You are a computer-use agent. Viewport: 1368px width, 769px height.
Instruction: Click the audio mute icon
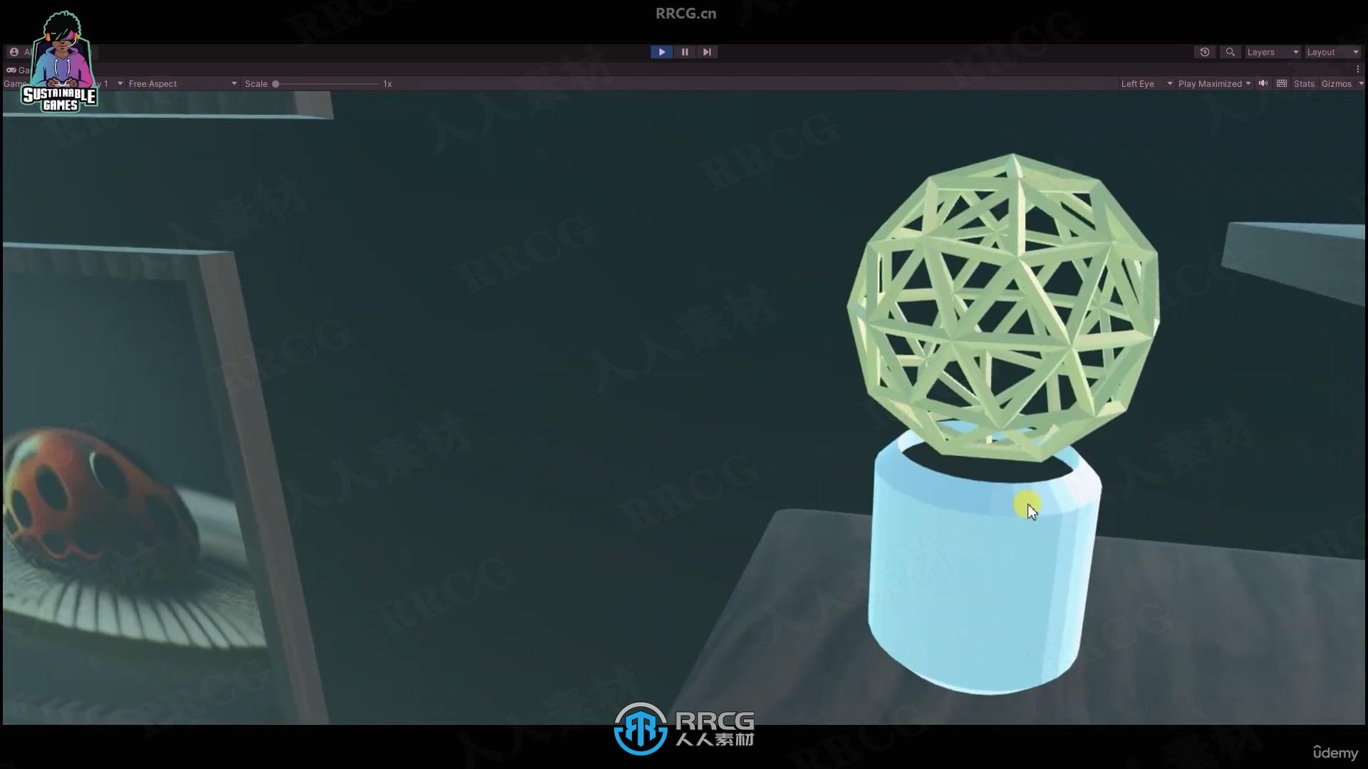coord(1264,83)
